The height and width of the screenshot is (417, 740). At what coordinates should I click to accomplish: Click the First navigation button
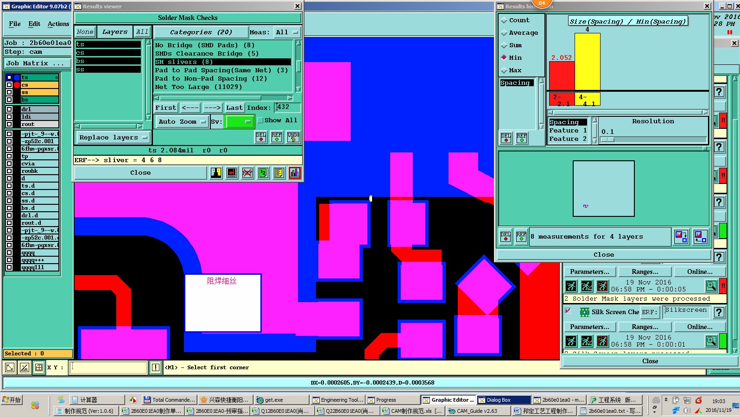pyautogui.click(x=165, y=108)
